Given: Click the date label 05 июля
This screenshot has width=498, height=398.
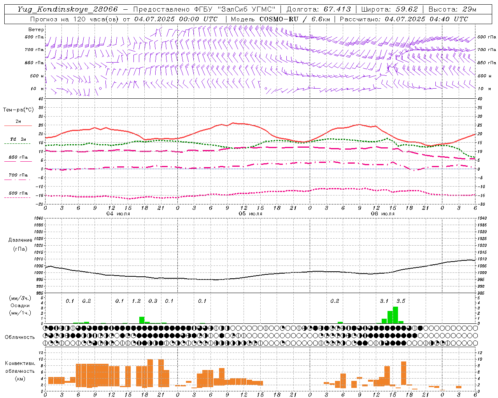Looking at the screenshot, I should [x=251, y=214].
